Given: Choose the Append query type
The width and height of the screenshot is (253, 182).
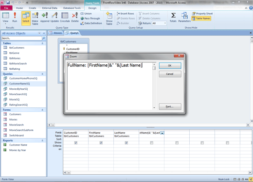Looking at the screenshot, I should coord(45,17).
